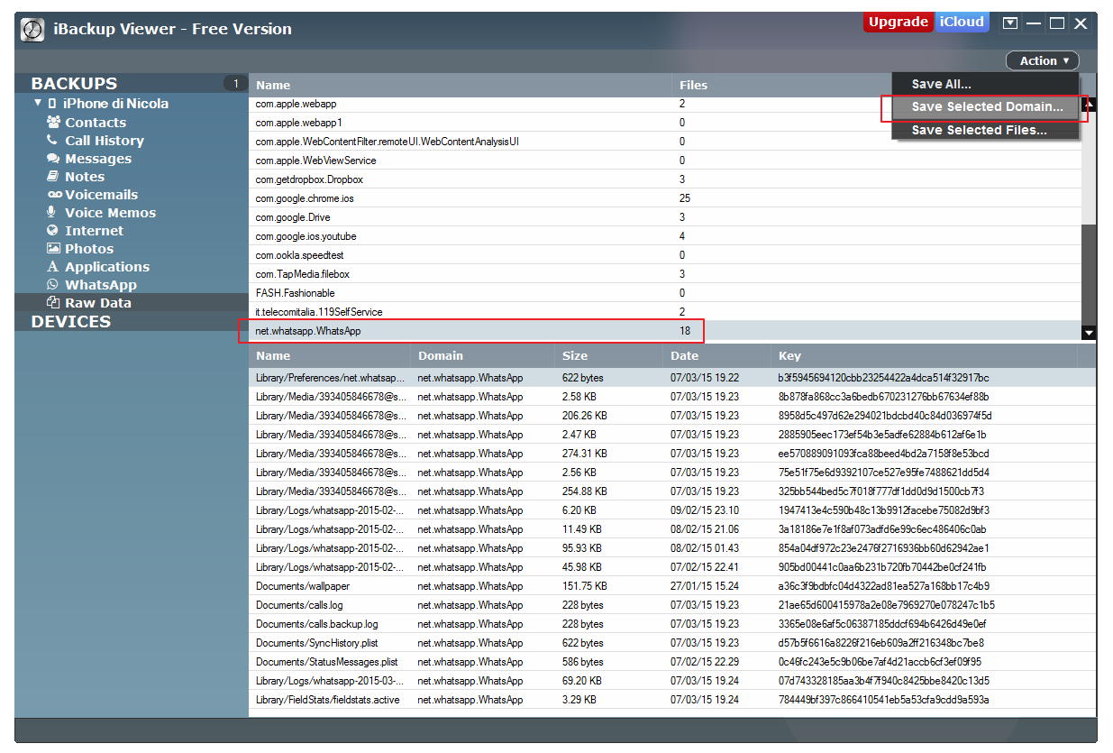
Task: Click the domain list vertical scrollbar thumb
Action: (1089, 275)
